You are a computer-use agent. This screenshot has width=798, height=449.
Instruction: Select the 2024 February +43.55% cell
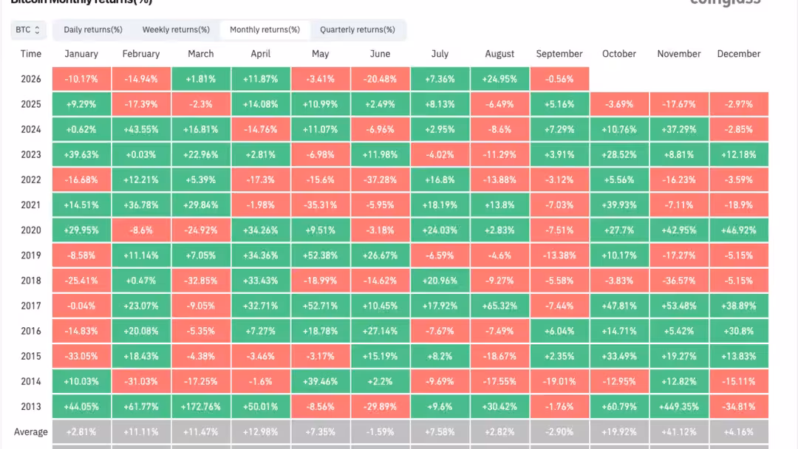coord(141,129)
